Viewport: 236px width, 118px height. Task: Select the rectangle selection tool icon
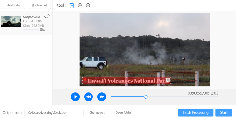[x=72, y=5]
